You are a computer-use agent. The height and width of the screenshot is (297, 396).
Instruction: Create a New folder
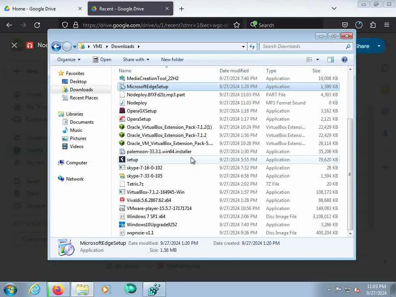pyautogui.click(x=172, y=60)
